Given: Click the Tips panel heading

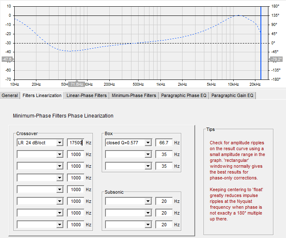Looking at the screenshot, I should (211, 129).
